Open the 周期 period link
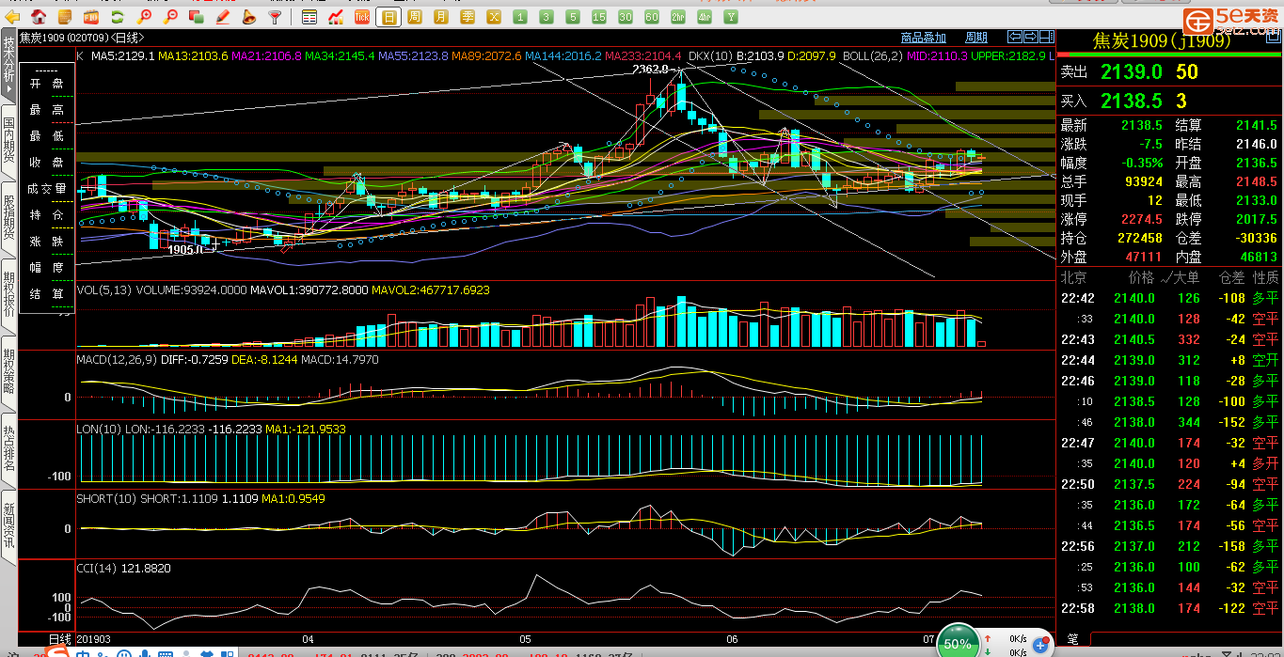This screenshot has width=1284, height=657. [x=976, y=38]
